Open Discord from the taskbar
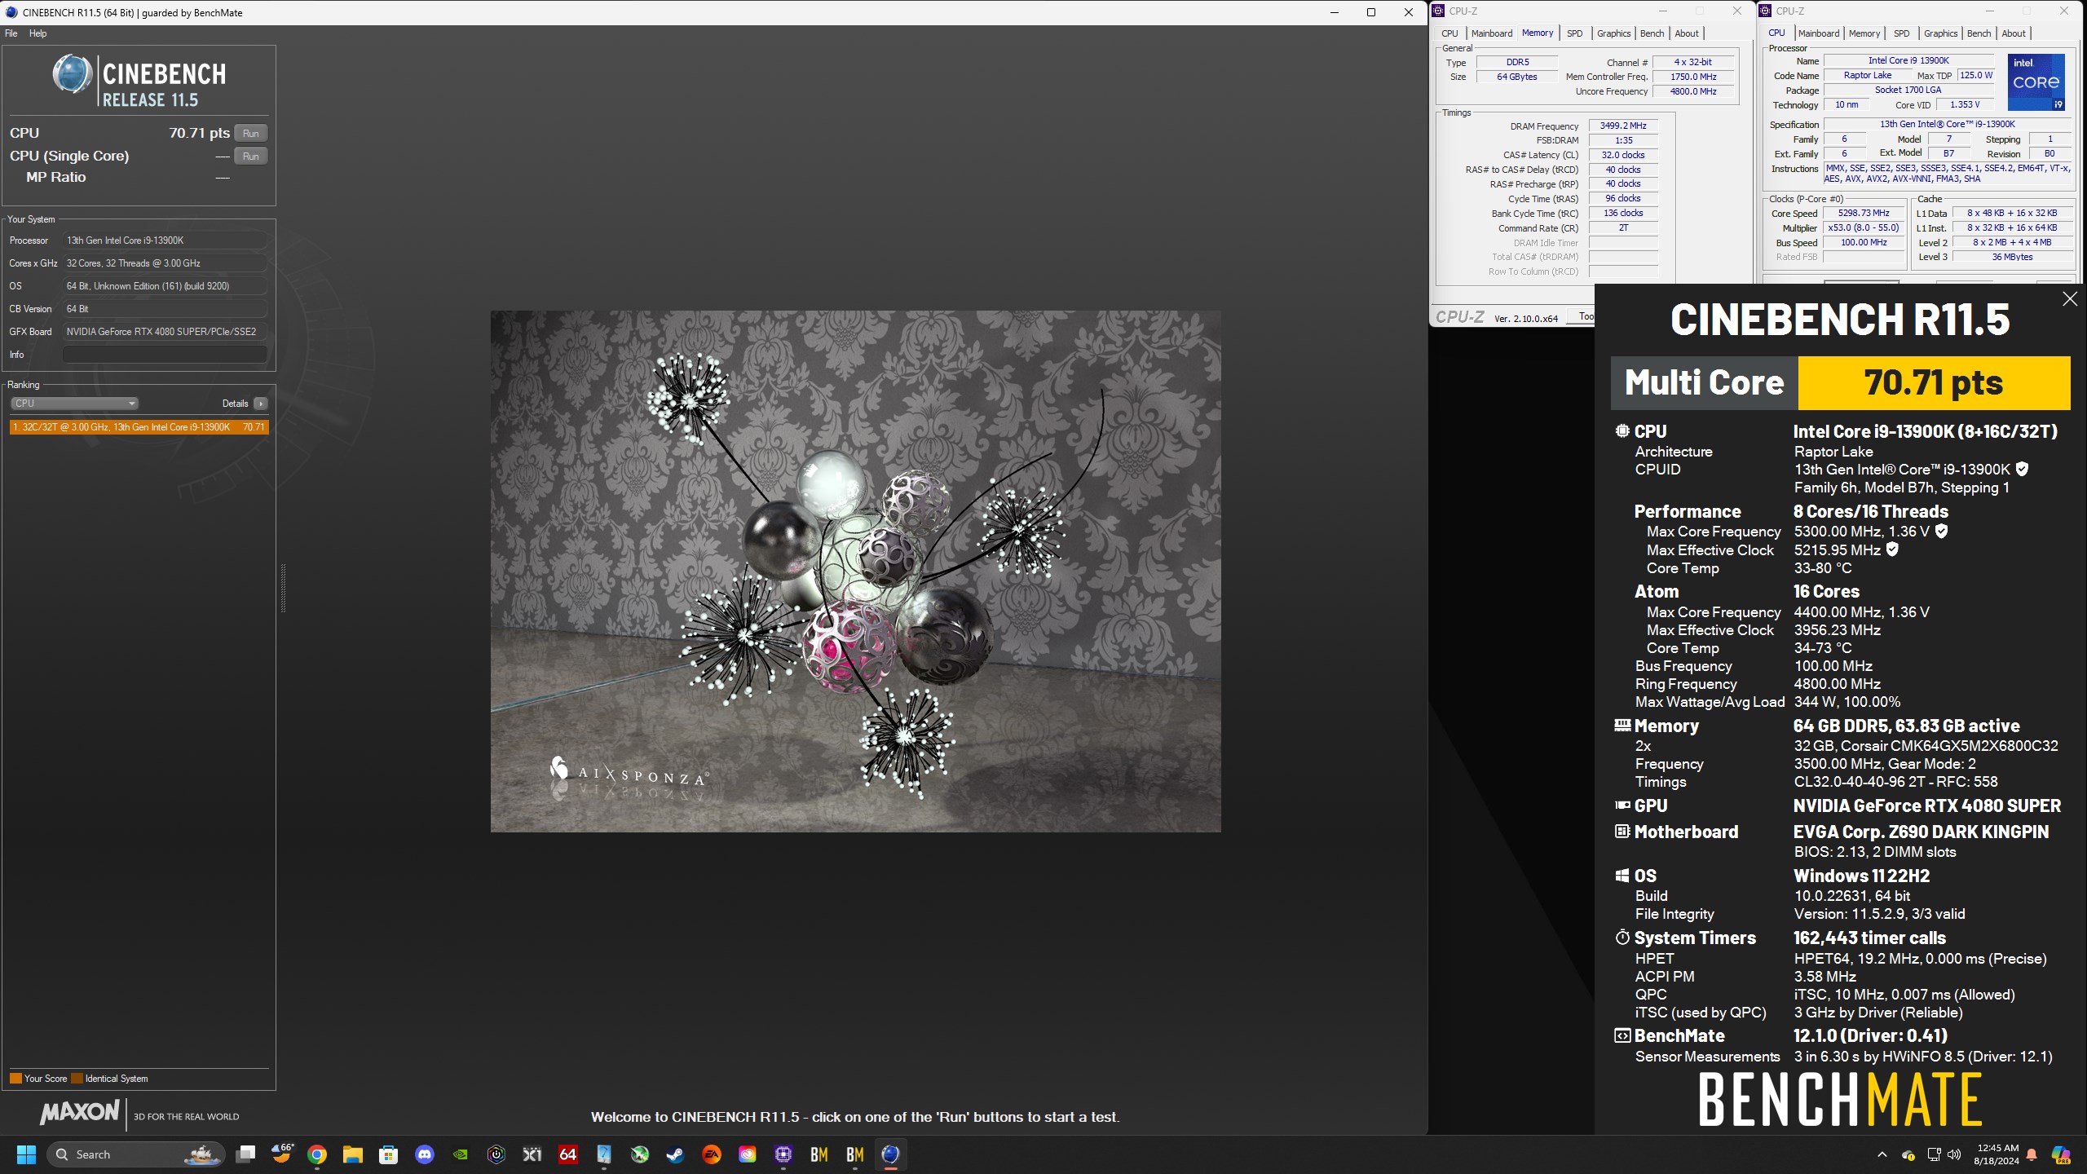The height and width of the screenshot is (1174, 2087). [425, 1154]
